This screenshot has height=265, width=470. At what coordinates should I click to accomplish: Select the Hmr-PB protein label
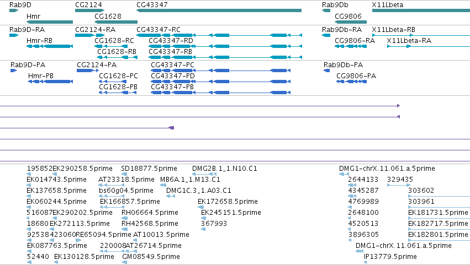coord(41,76)
